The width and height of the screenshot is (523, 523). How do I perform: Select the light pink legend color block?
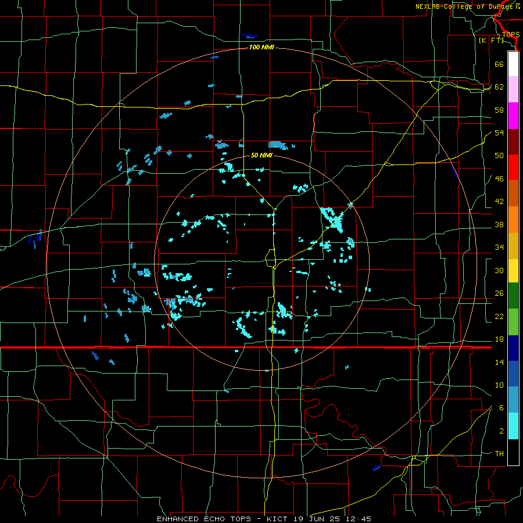(513, 89)
